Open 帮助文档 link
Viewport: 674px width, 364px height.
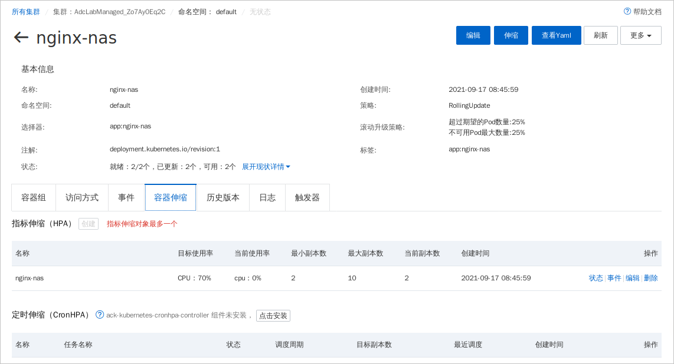[647, 12]
